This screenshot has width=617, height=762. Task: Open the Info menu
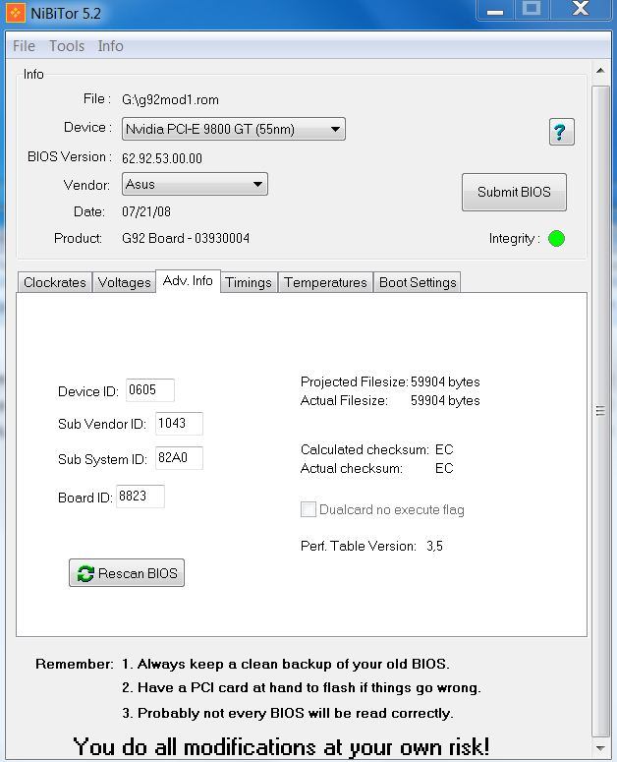[x=110, y=46]
